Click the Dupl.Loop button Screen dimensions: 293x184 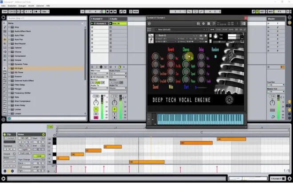25,153
